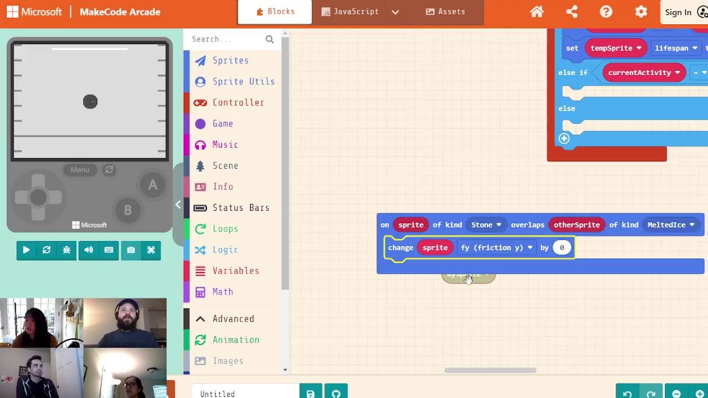The image size is (708, 398).
Task: Take a simulator screenshot with the camera icon
Action: (x=131, y=250)
